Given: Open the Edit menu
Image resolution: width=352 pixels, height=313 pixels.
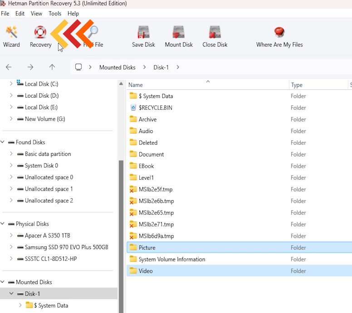Looking at the screenshot, I should [20, 14].
